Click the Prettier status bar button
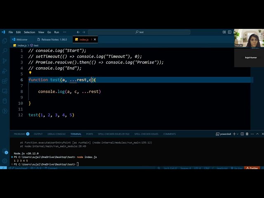The width and height of the screenshot is (264, 198). 252,168
